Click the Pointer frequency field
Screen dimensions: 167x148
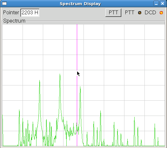coord(30,13)
